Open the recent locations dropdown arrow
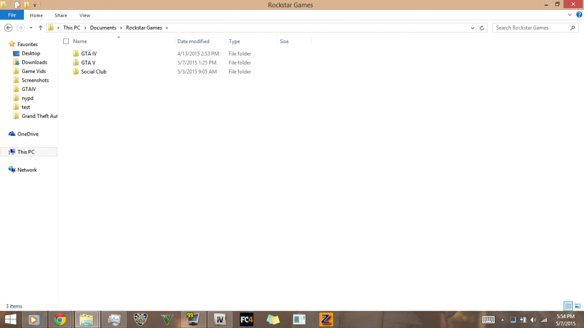The height and width of the screenshot is (328, 584). point(31,27)
